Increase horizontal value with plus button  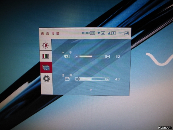pos(108,57)
